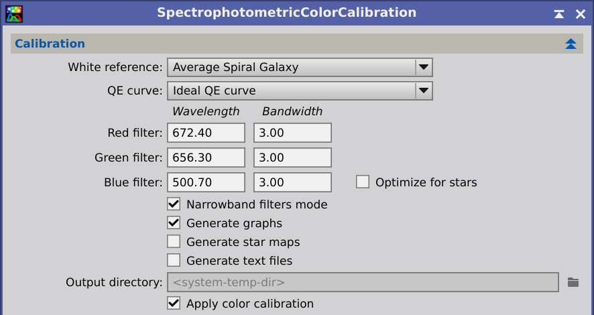594x315 pixels.
Task: Enable the Optimize for stars checkbox
Action: (363, 182)
